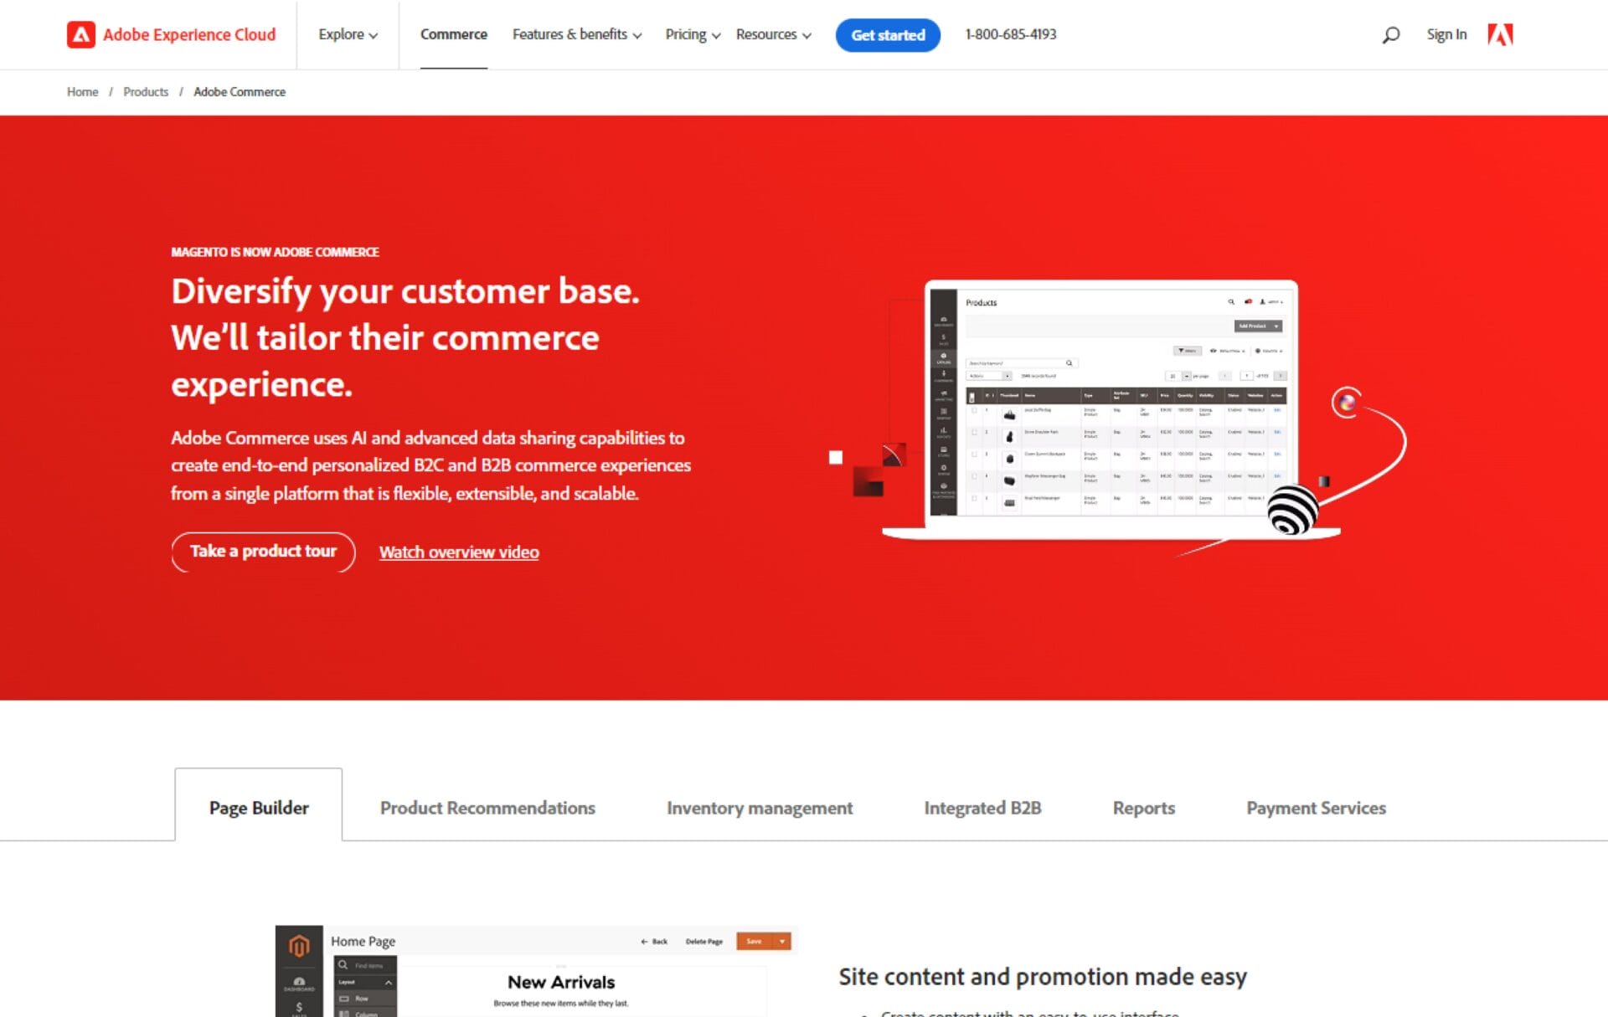The image size is (1608, 1017).
Task: Click the Back arrow in Page Builder preview
Action: point(654,942)
